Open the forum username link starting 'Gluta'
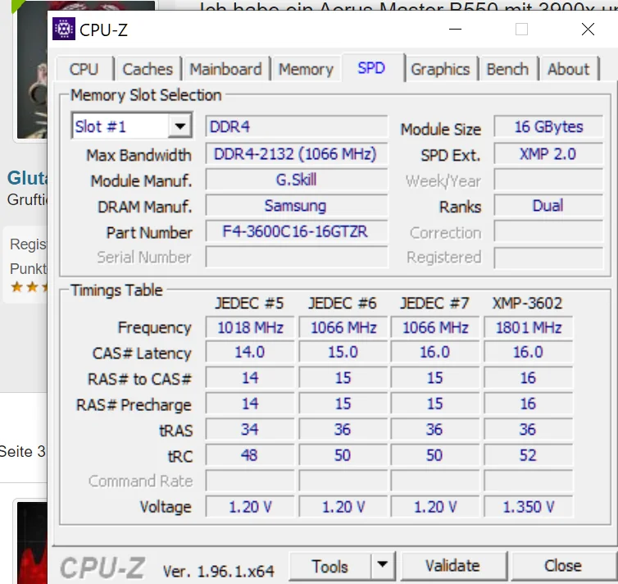Screen dimensions: 618x584 (27, 178)
